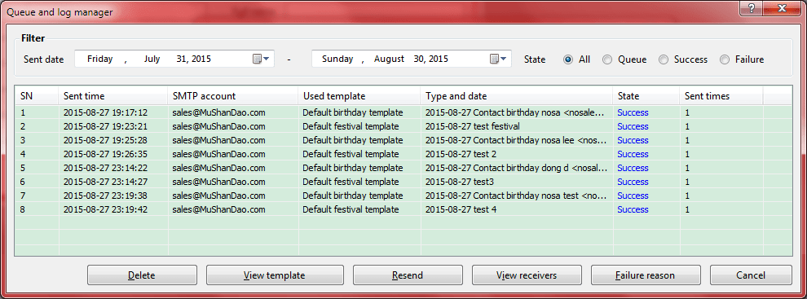Click the weekday Friday in start date
This screenshot has width=807, height=299.
(99, 59)
